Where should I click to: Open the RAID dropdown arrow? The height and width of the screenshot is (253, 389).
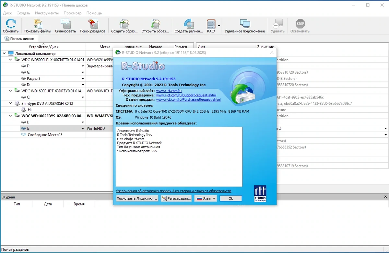click(x=219, y=26)
